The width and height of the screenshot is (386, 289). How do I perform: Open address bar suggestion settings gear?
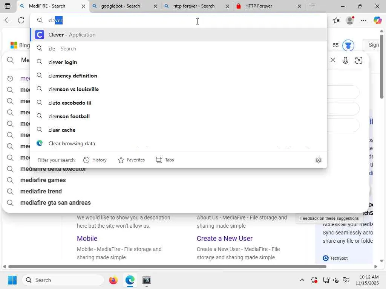(318, 160)
